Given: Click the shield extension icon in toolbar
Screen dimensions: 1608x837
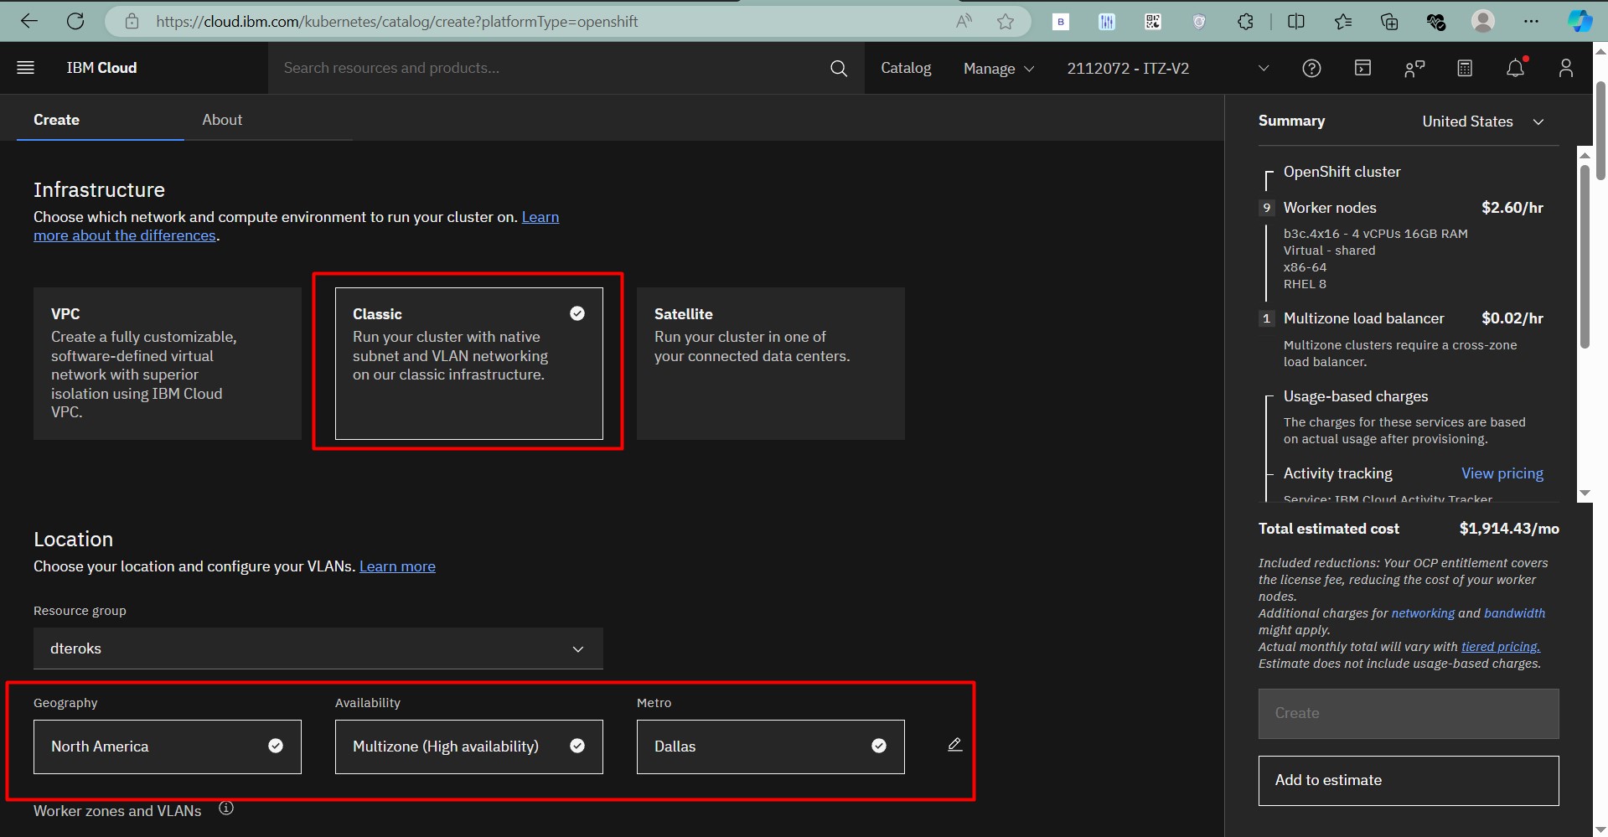Looking at the screenshot, I should 1199,22.
